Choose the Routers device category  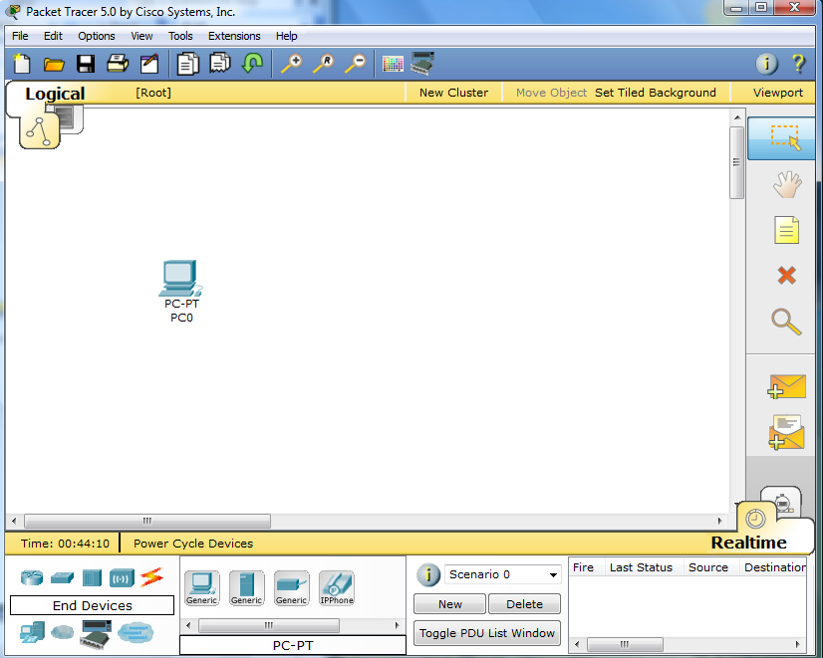[x=32, y=577]
